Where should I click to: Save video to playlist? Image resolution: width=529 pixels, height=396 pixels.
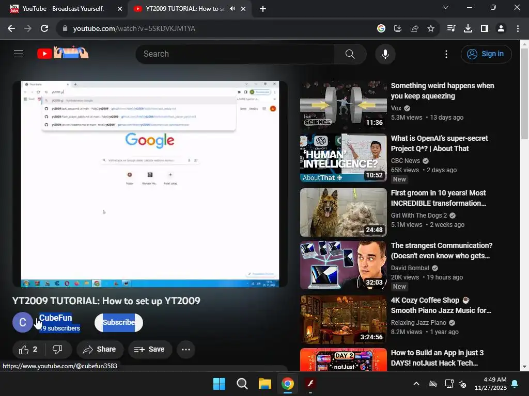[x=149, y=350]
